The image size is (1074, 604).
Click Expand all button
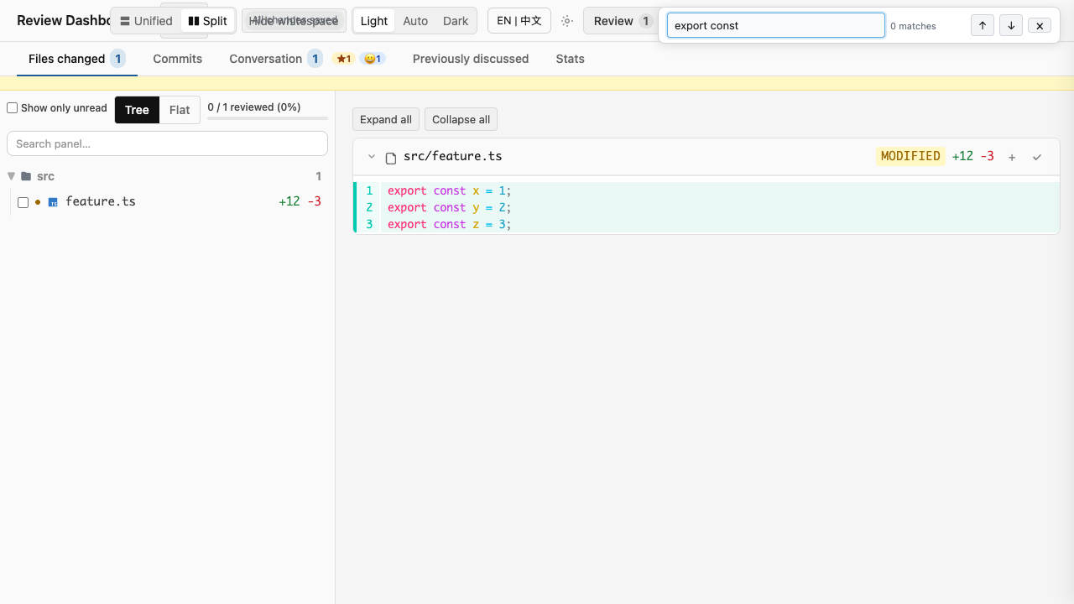pyautogui.click(x=386, y=119)
